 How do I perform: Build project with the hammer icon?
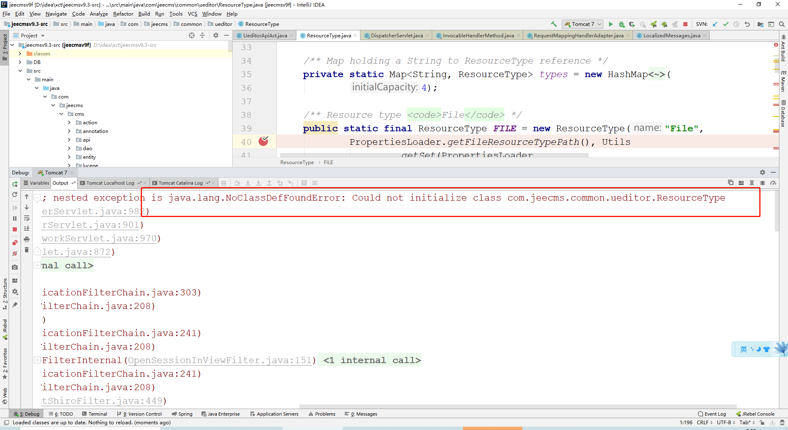[x=554, y=24]
